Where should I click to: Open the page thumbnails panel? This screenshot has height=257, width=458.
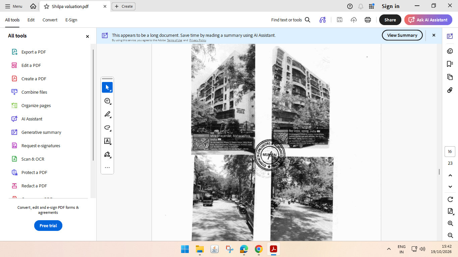[x=450, y=77]
